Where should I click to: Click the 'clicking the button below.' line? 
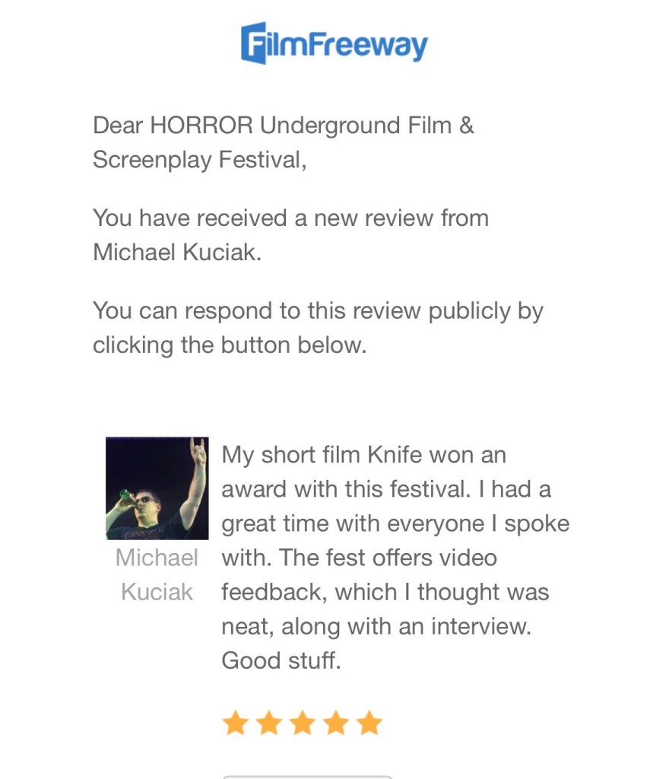[x=230, y=345]
